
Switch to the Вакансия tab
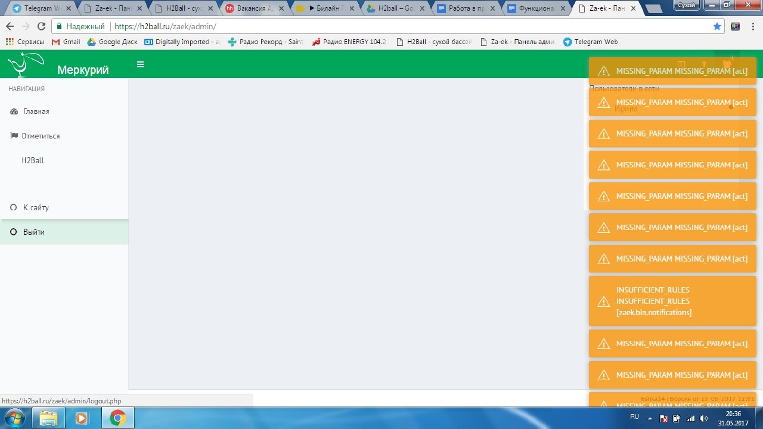[255, 9]
